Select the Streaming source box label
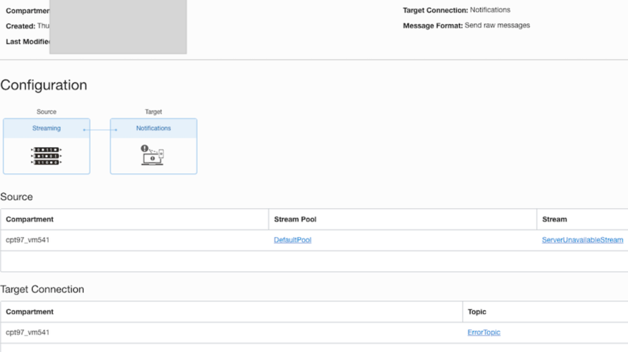 47,128
